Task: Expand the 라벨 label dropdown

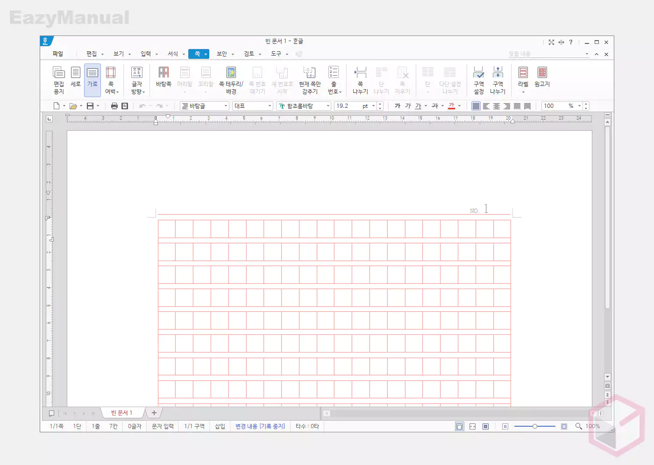Action: pos(523,92)
